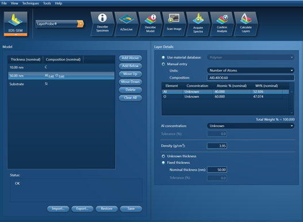
Task: Open the Confirm Analysis step
Action: [222, 24]
